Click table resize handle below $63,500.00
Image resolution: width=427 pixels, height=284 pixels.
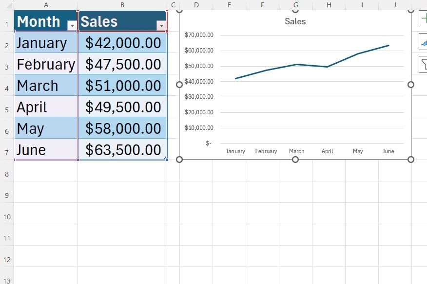pos(166,159)
